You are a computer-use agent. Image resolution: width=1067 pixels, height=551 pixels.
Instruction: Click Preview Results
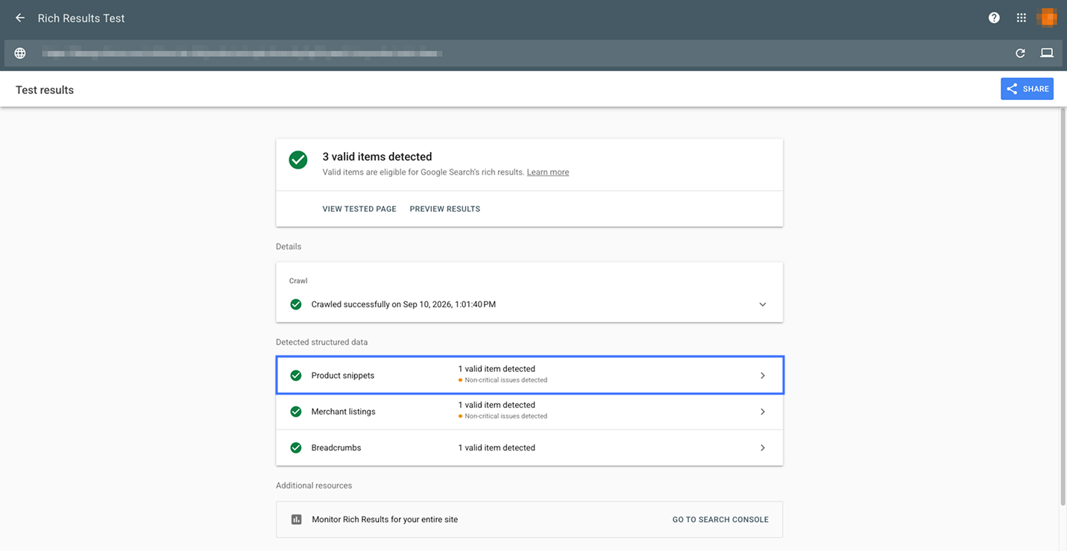[445, 209]
